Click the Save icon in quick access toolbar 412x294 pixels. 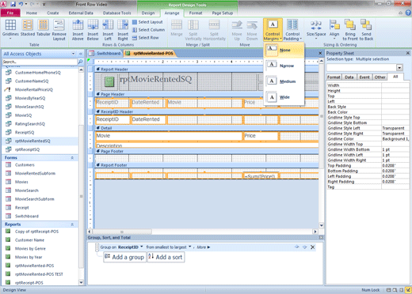point(13,4)
